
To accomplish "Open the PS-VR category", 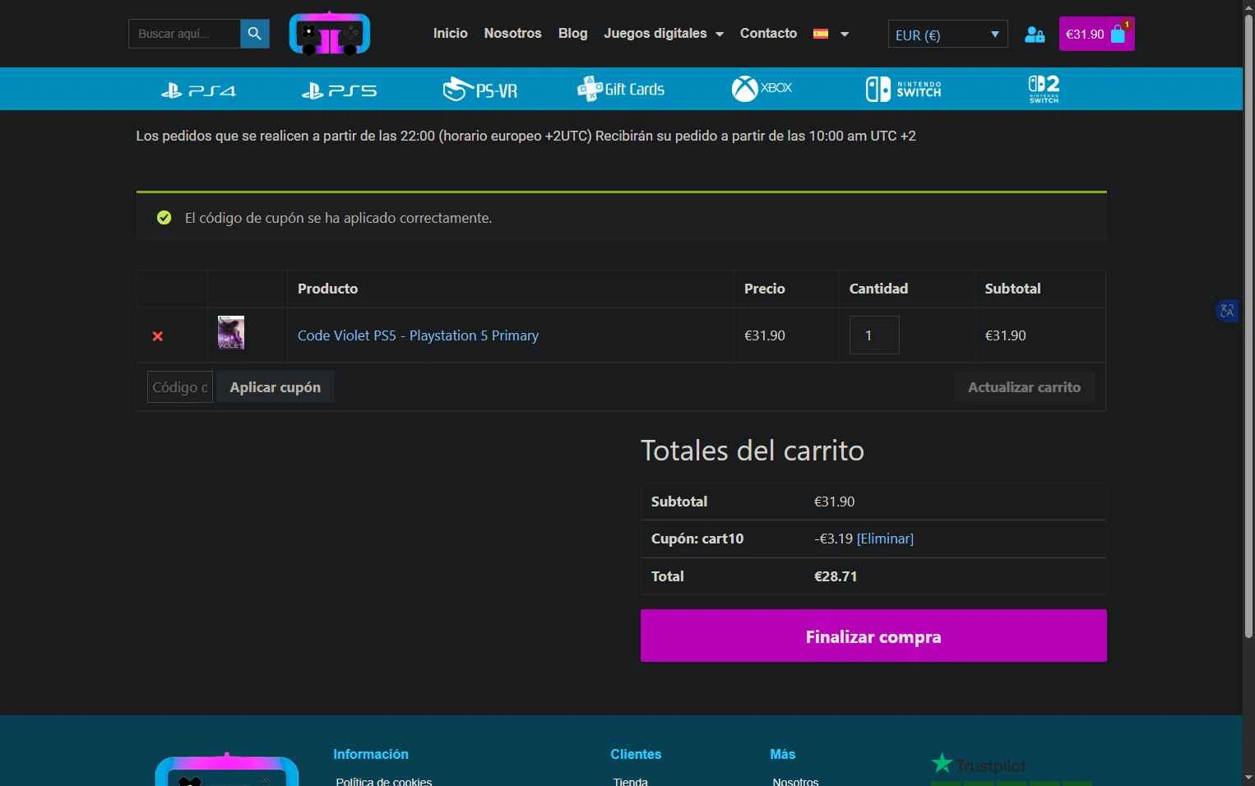I will pos(480,89).
